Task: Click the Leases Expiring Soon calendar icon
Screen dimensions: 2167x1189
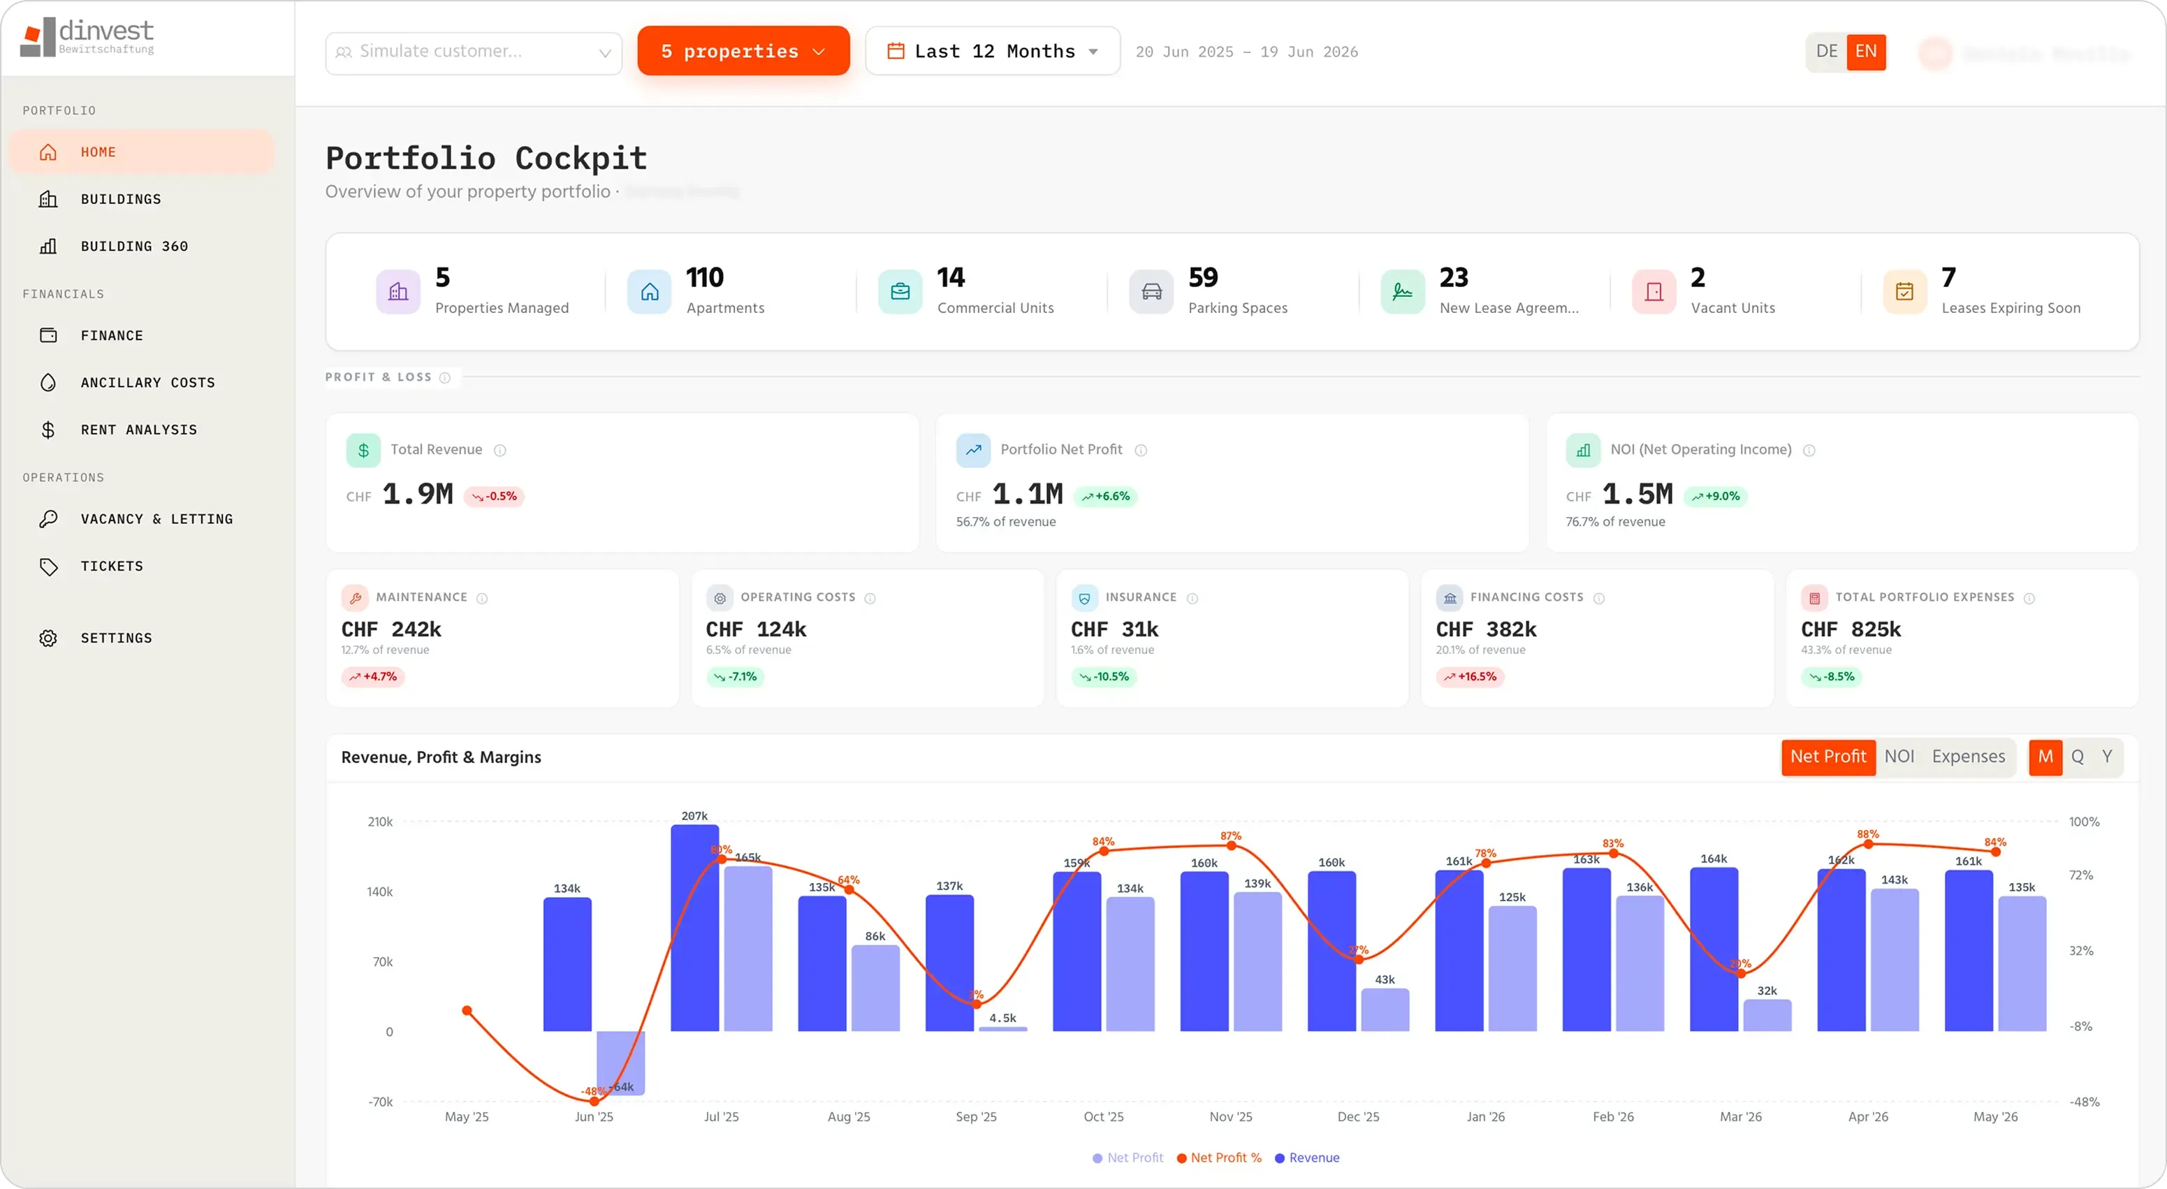Action: tap(1904, 292)
